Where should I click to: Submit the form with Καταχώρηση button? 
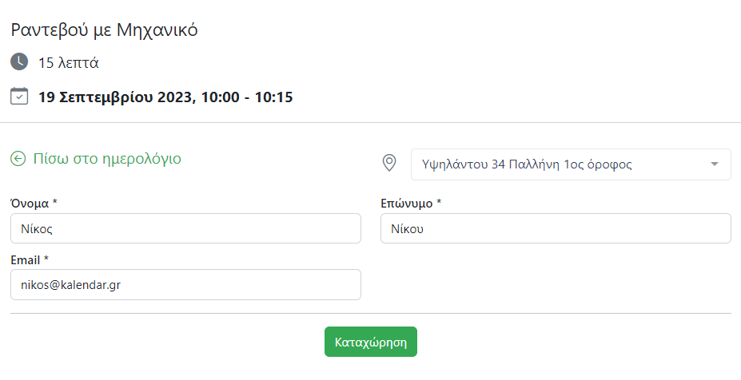(x=371, y=342)
